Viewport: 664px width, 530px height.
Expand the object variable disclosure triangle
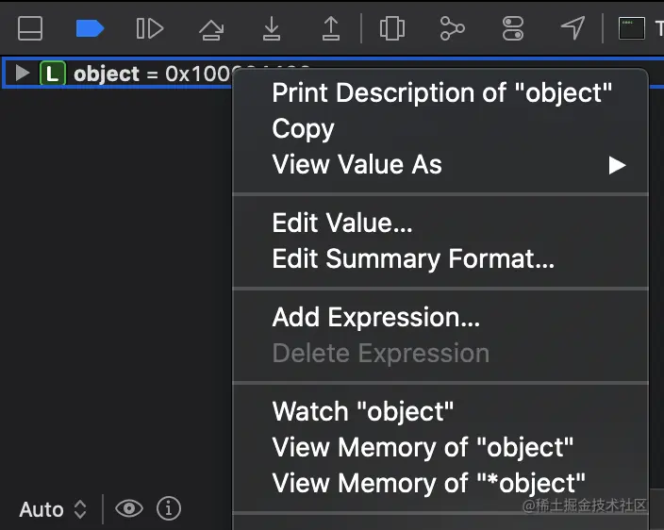tap(24, 74)
